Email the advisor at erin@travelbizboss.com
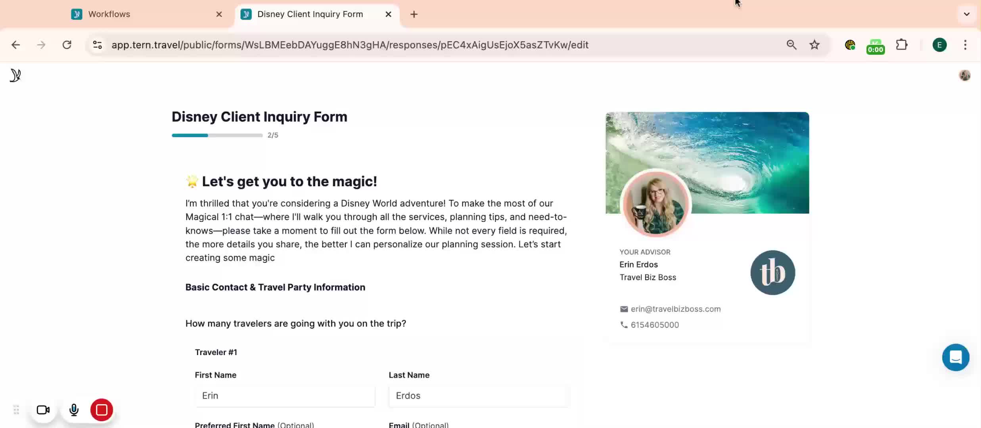 (x=676, y=309)
